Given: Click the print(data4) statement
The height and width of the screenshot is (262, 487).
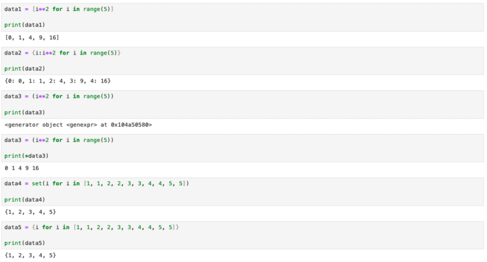Looking at the screenshot, I should click(x=25, y=199).
